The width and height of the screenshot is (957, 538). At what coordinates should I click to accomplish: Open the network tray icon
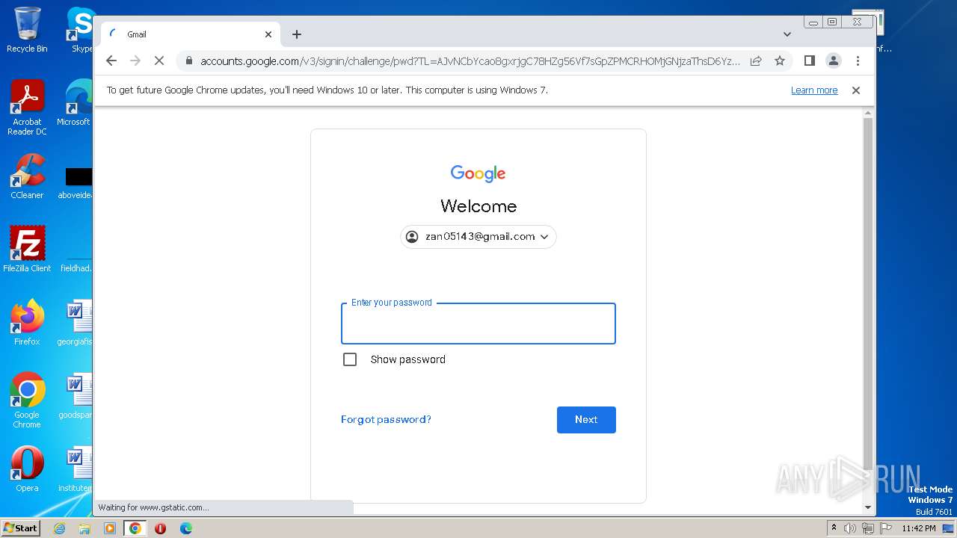click(x=868, y=528)
